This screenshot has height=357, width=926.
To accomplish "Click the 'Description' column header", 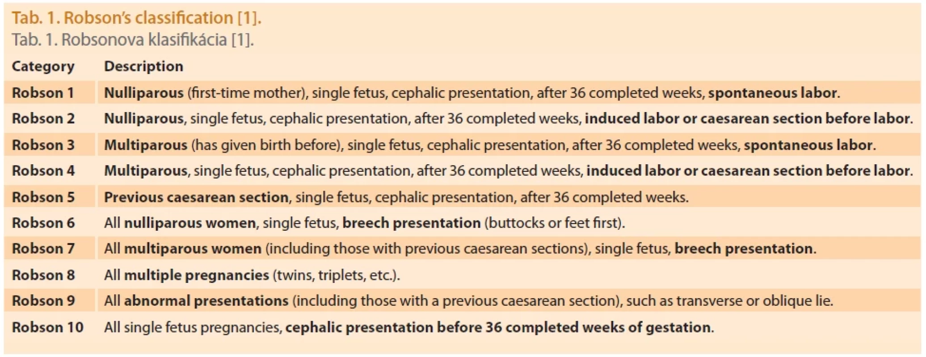I will pos(143,66).
